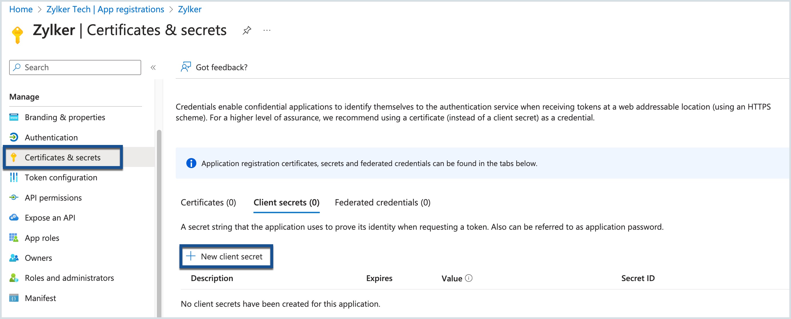Open Token configuration menu item
The height and width of the screenshot is (319, 791).
click(x=61, y=177)
